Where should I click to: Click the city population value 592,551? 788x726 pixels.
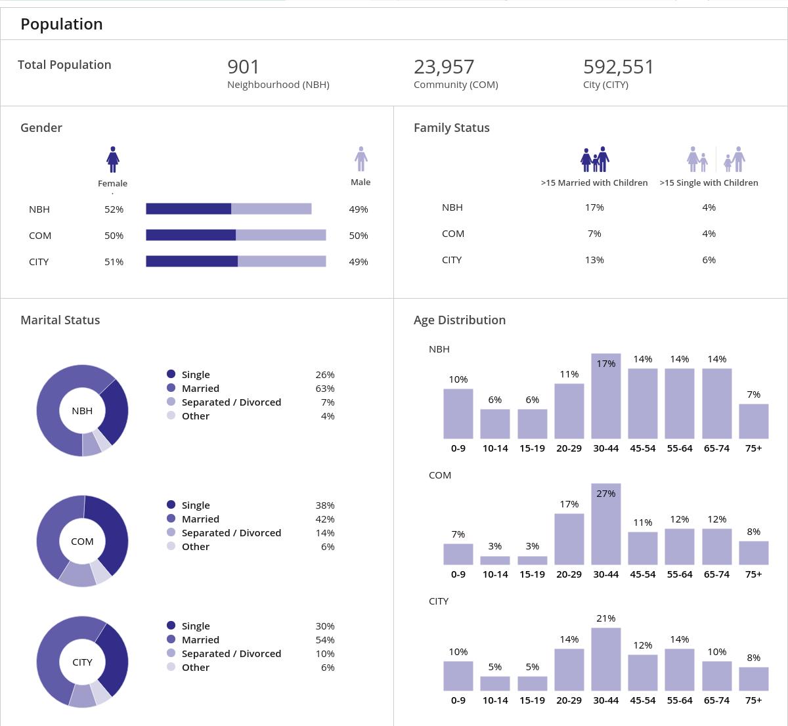(619, 67)
